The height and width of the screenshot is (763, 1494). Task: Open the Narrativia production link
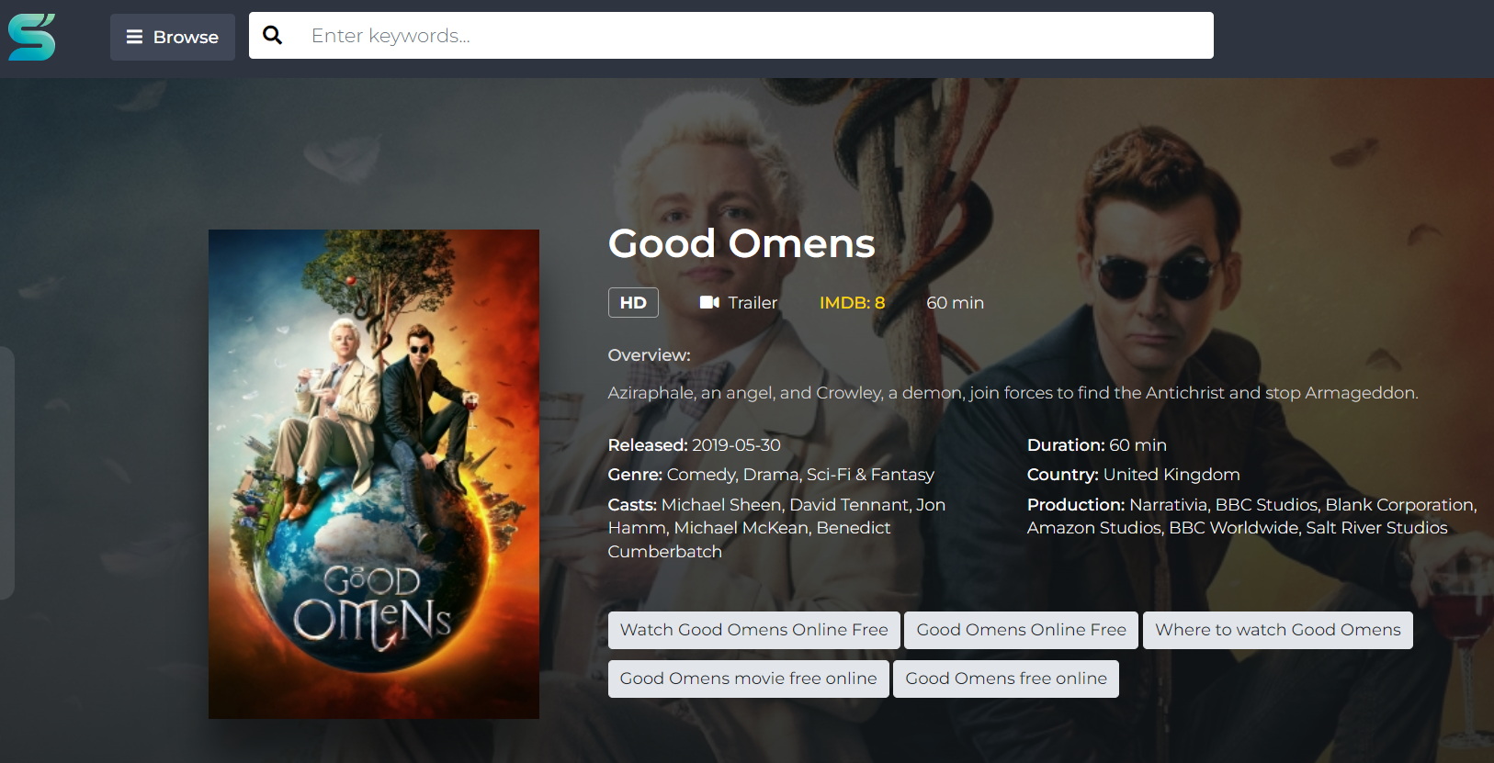point(1168,505)
